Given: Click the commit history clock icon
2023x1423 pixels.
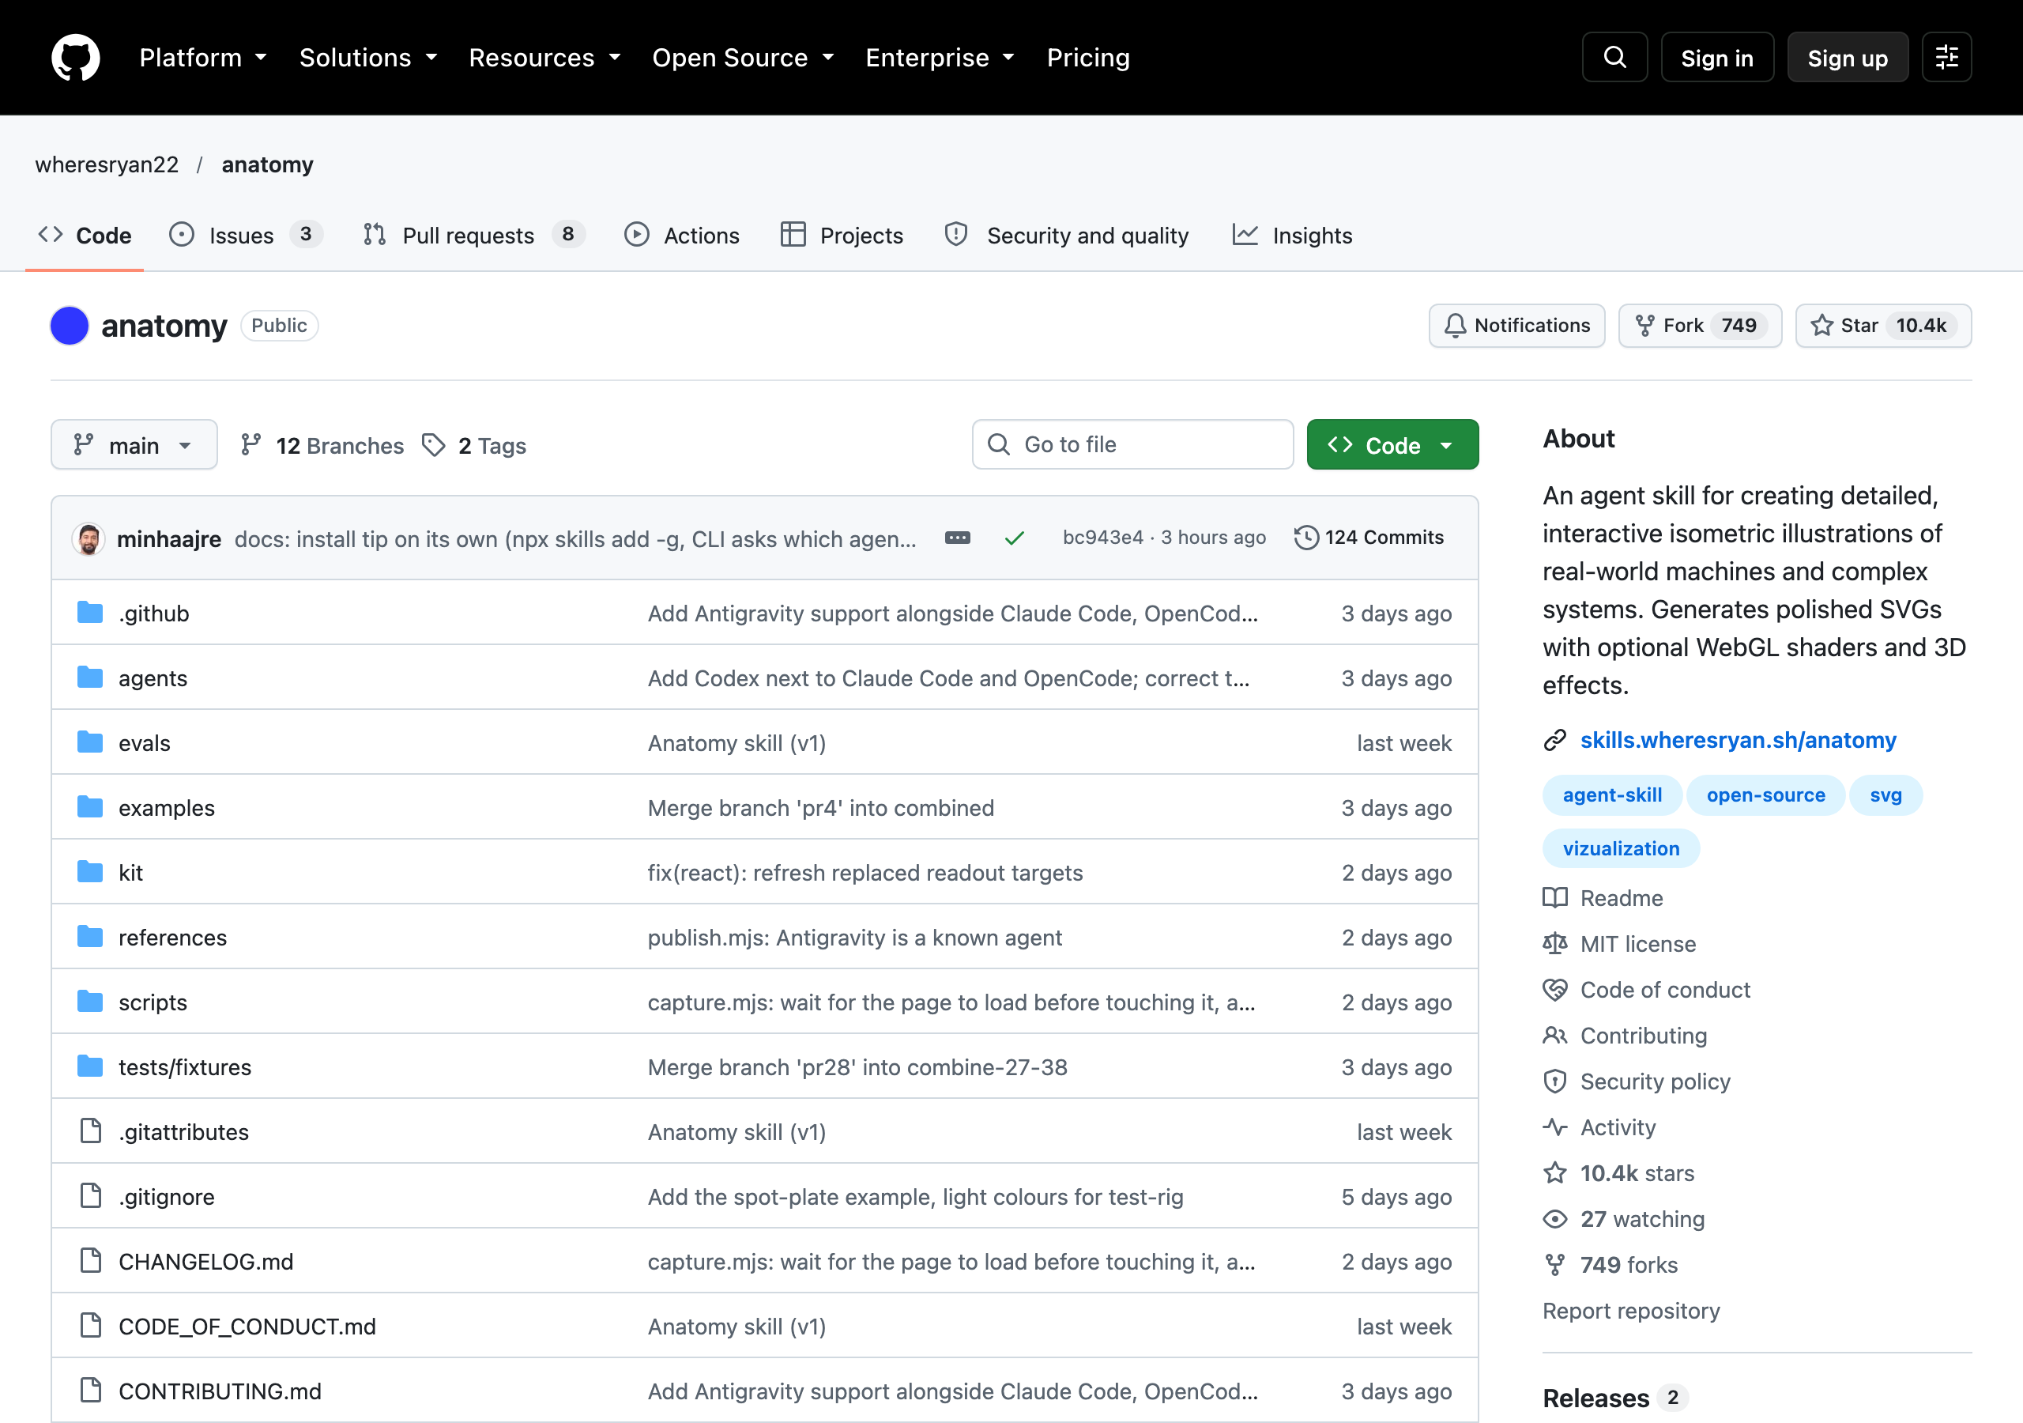Looking at the screenshot, I should (x=1305, y=537).
